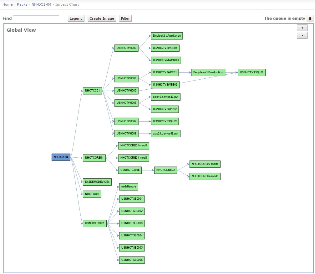Select the NHCTCC01 node

click(x=92, y=91)
